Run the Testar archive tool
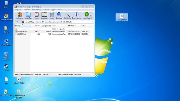 37,15
